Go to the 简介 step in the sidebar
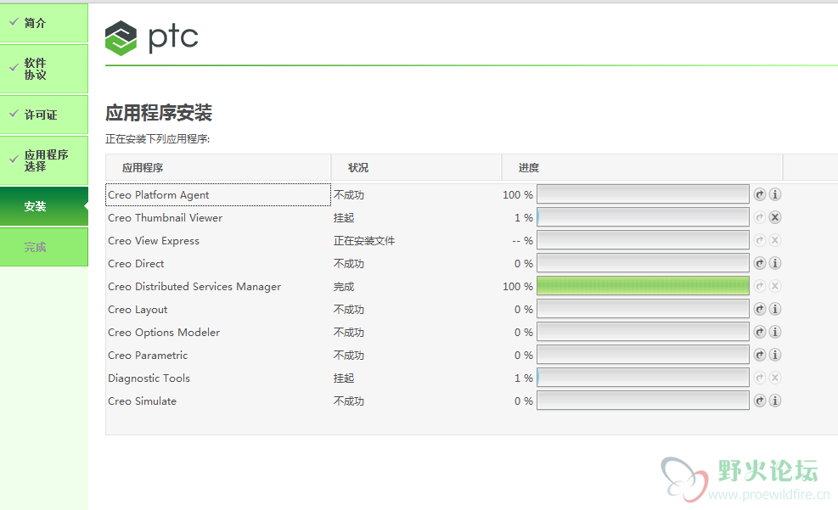The height and width of the screenshot is (510, 838). [x=44, y=23]
